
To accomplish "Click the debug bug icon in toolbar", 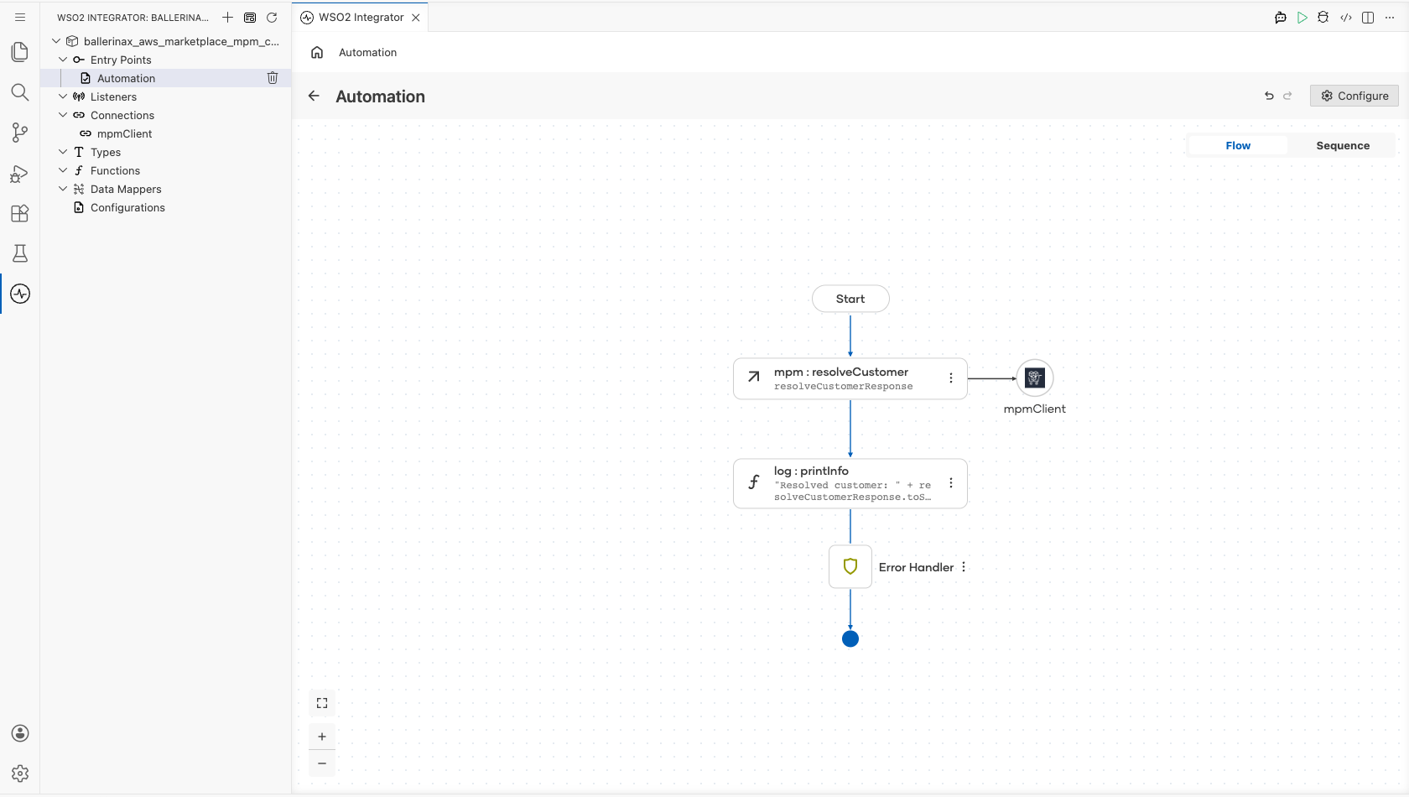I will [1323, 17].
